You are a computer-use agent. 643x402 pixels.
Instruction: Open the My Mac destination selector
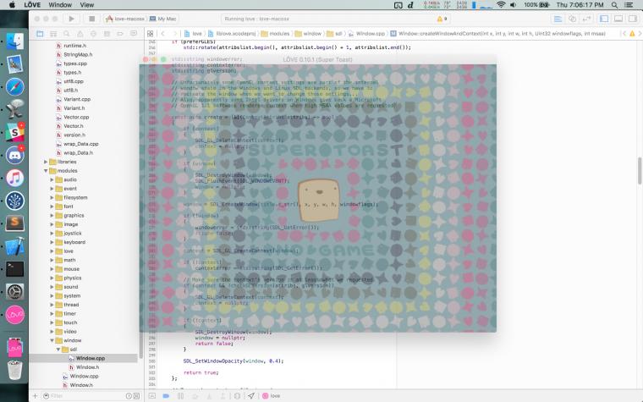pyautogui.click(x=163, y=19)
